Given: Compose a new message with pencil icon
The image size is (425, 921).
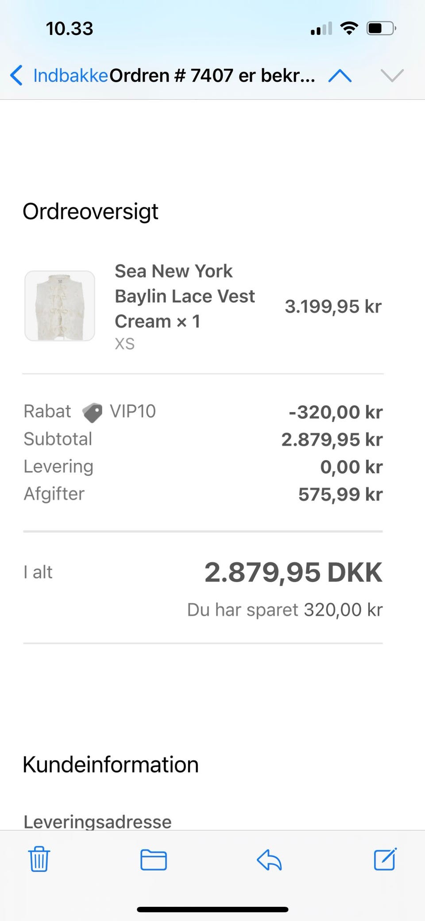Looking at the screenshot, I should [385, 859].
